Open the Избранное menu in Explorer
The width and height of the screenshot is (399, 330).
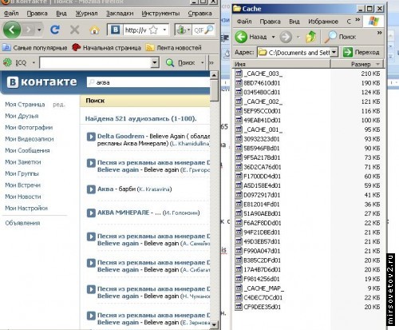pyautogui.click(x=323, y=22)
